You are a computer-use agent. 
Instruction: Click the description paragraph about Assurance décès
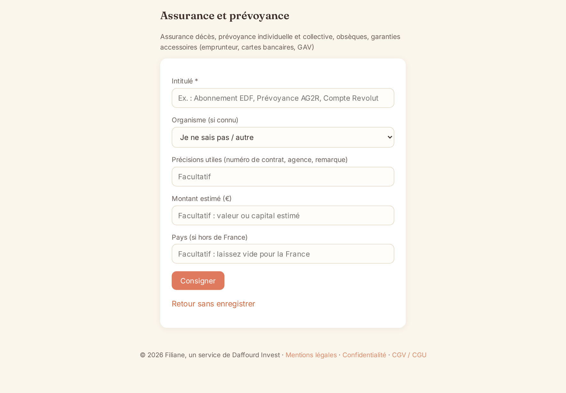[x=280, y=42]
